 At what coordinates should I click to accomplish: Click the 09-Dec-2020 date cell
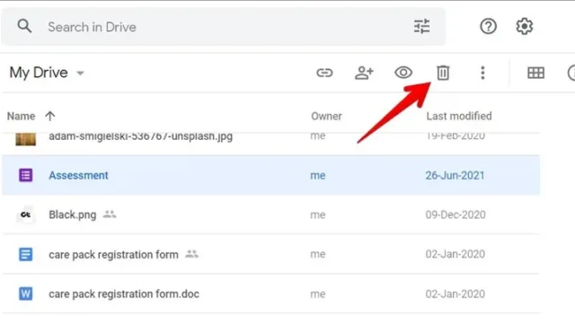456,214
